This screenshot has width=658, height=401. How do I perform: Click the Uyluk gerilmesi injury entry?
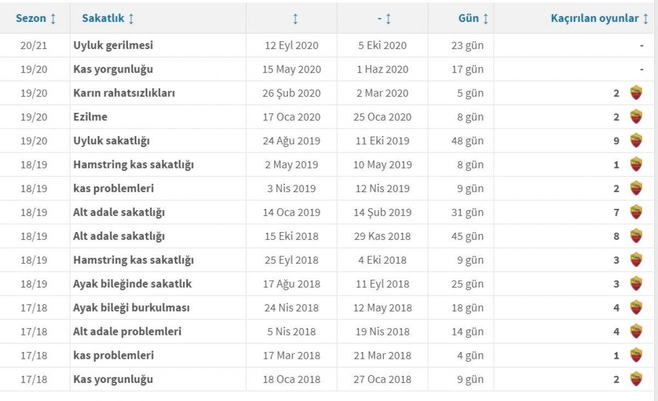point(113,46)
